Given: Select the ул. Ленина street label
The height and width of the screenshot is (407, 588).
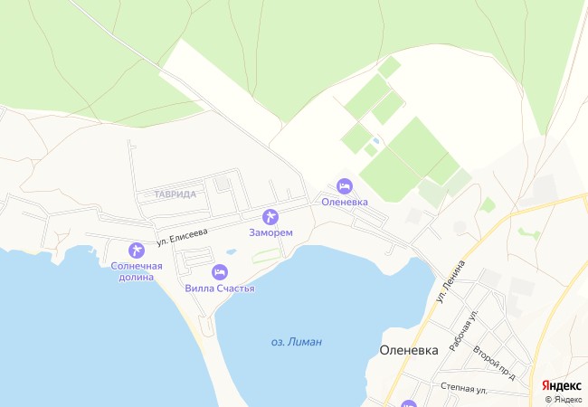Looking at the screenshot, I should (x=450, y=281).
